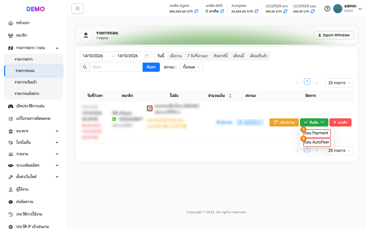Click the orange ปรับสถานะ button
The width and height of the screenshot is (366, 229).
click(284, 122)
